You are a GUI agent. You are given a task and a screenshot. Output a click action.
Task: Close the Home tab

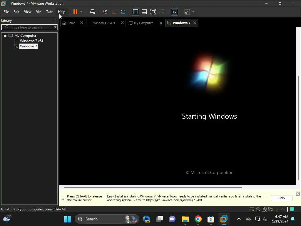tap(81, 23)
